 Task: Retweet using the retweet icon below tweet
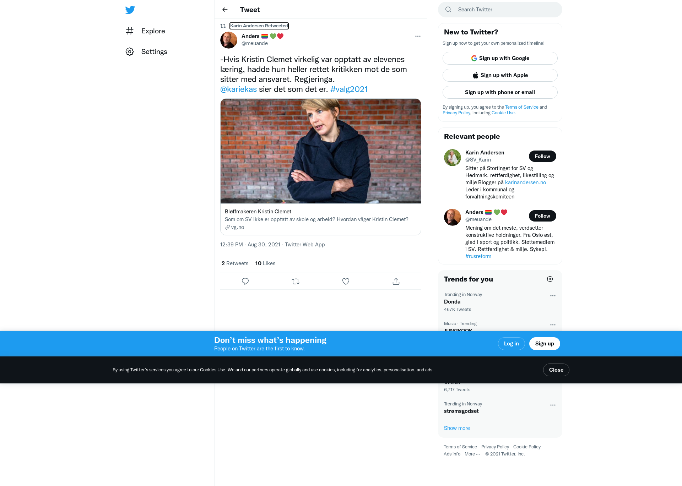point(296,281)
